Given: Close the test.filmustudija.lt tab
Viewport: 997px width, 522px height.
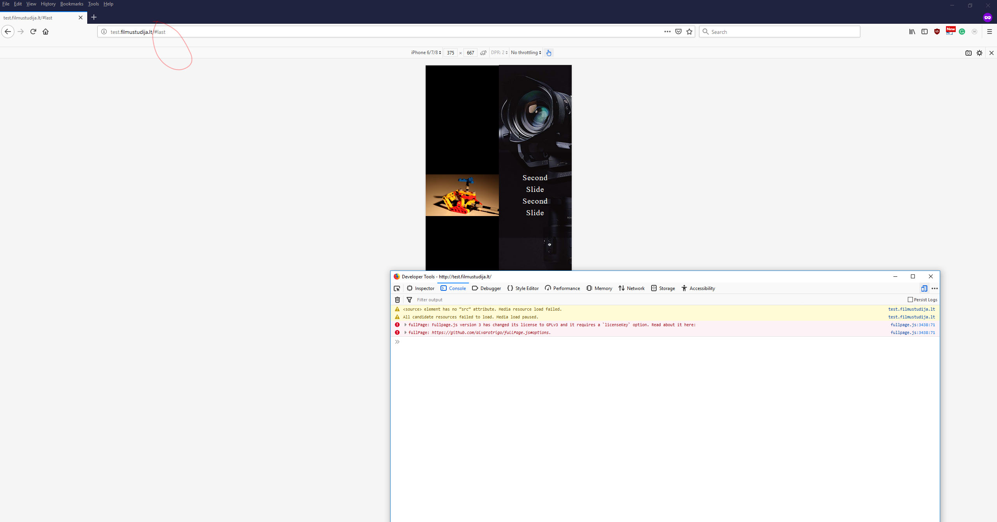Looking at the screenshot, I should 81,18.
